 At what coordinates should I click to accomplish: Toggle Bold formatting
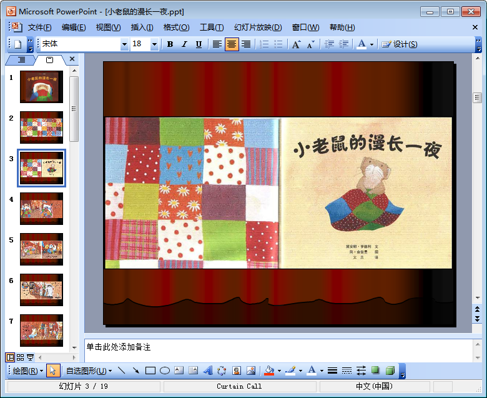click(170, 44)
